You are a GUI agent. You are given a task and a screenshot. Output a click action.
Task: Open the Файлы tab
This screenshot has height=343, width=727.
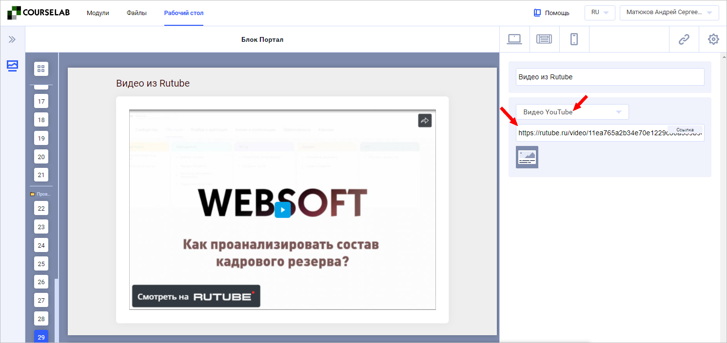tap(137, 13)
